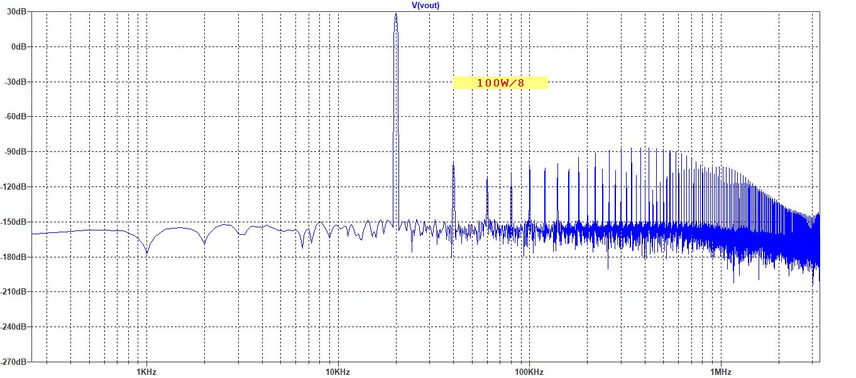
Task: Click the V(vout) trace label
Action: pos(425,5)
